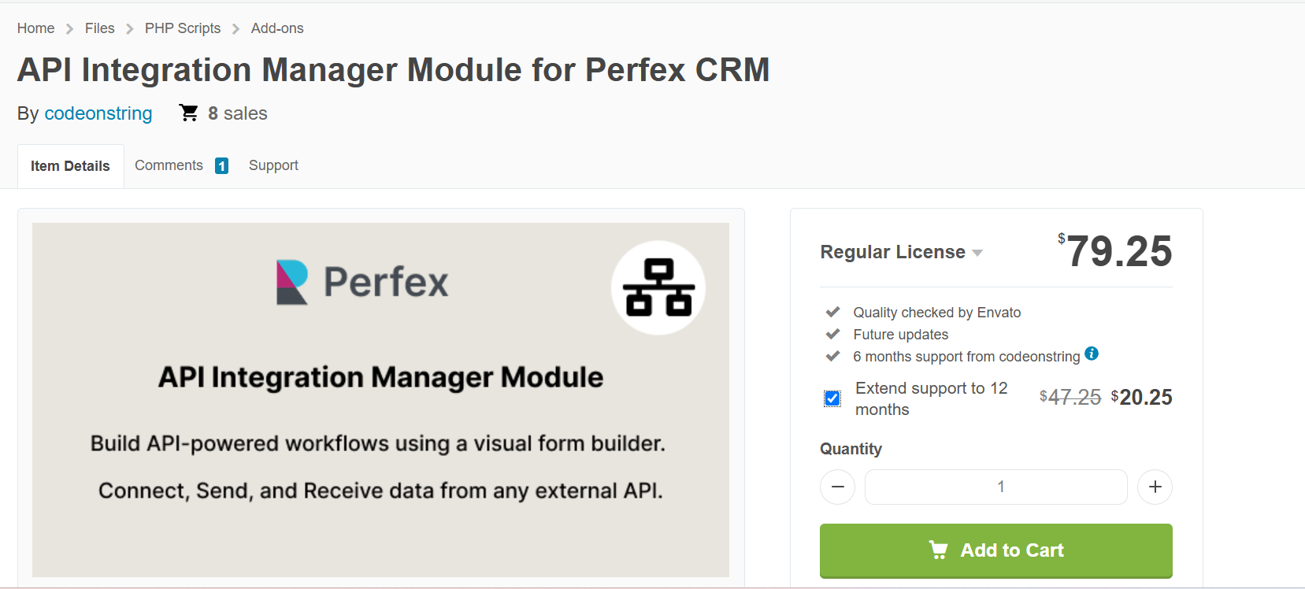The width and height of the screenshot is (1305, 589).
Task: Click the info icon beside 6 months support
Action: 1091,354
